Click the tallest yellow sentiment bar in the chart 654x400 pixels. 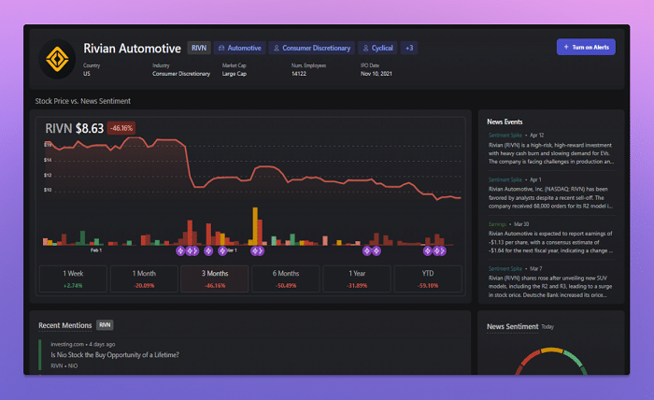tap(255, 225)
